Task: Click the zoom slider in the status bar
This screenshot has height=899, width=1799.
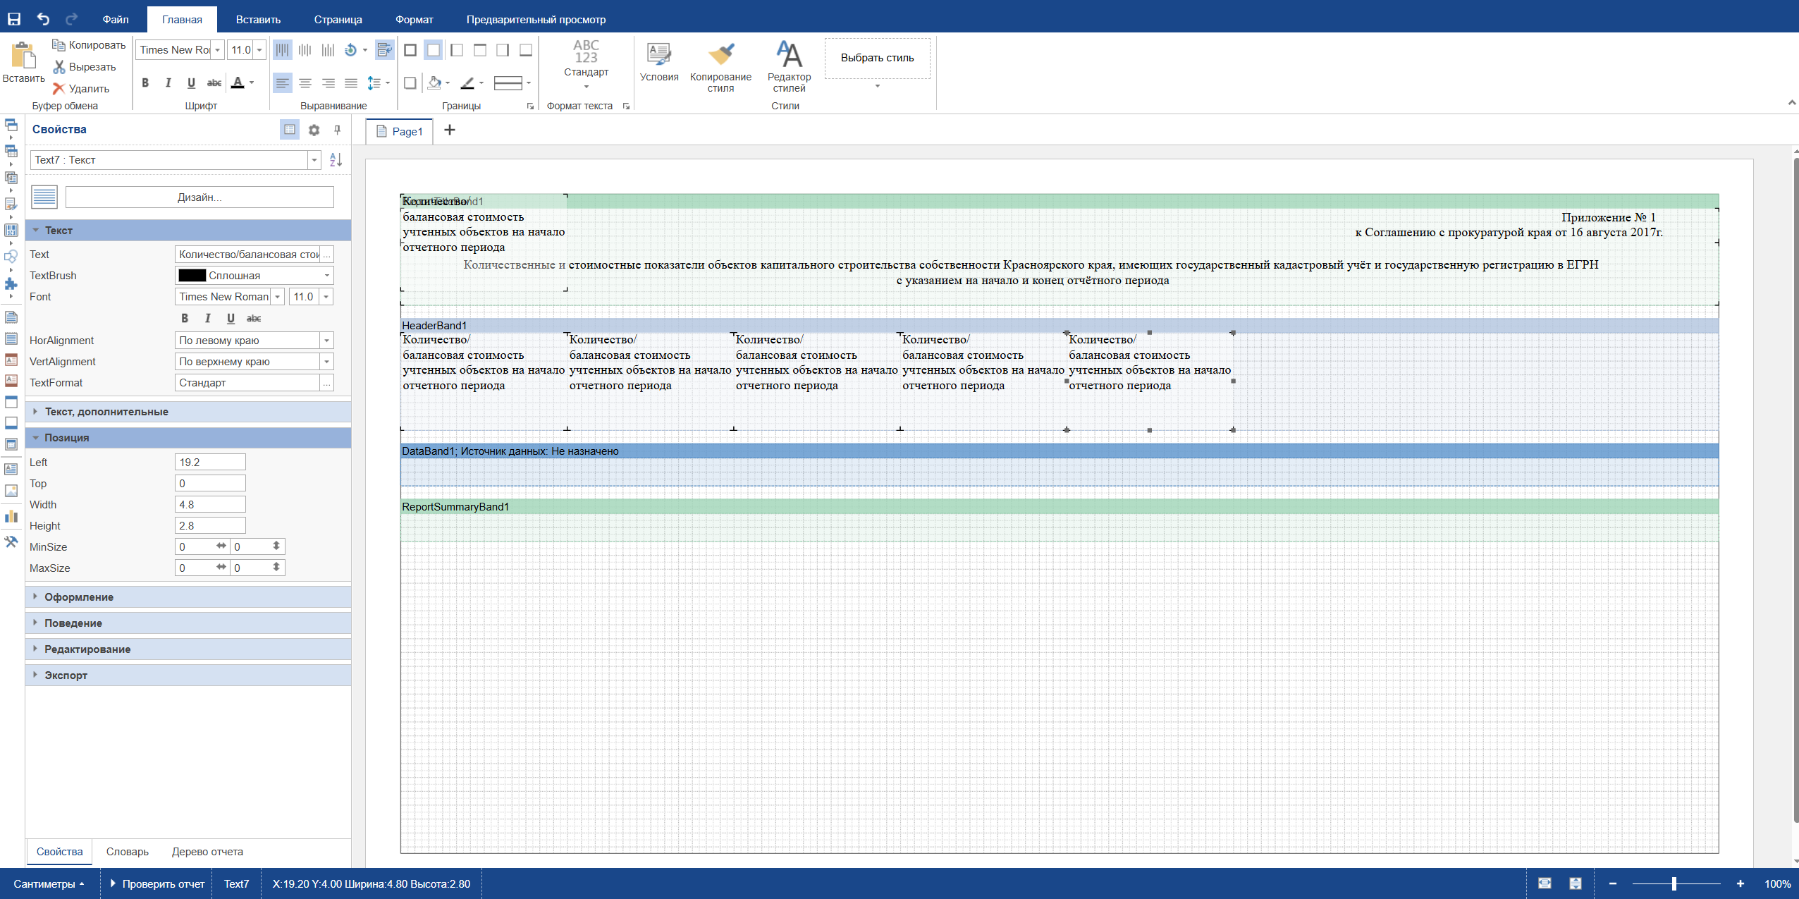Action: click(x=1675, y=884)
